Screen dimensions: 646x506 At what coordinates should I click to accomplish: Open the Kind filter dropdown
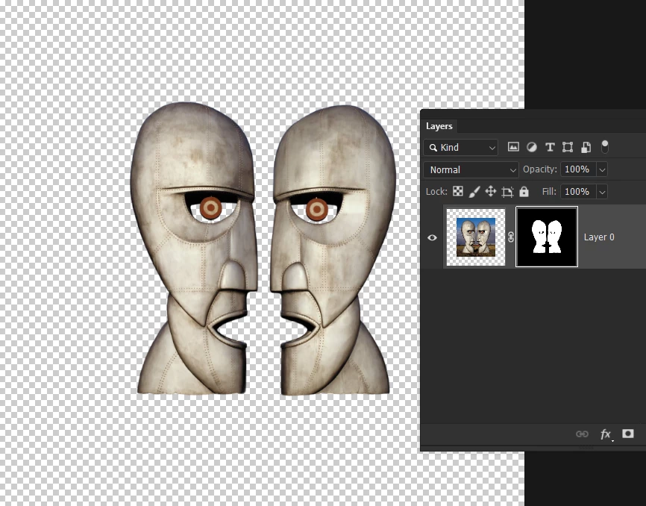[460, 147]
